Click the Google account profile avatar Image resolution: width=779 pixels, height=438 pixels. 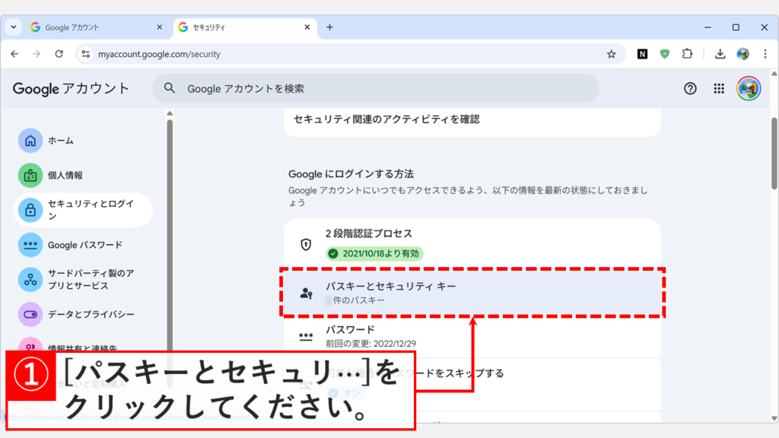(x=749, y=88)
